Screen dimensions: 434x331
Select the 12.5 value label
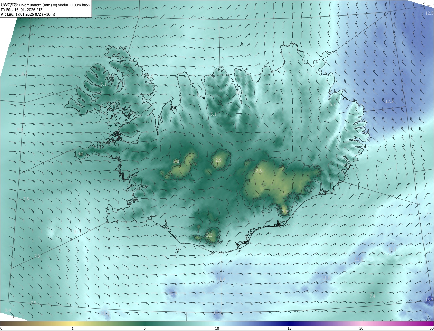(x=429, y=13)
